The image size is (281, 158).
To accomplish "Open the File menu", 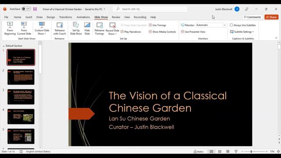I will [6, 17].
